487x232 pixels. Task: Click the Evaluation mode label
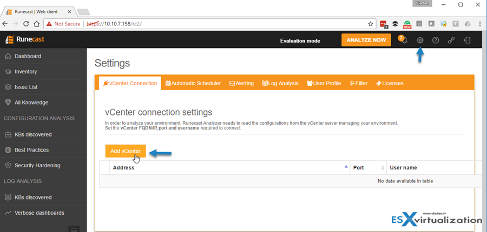300,40
